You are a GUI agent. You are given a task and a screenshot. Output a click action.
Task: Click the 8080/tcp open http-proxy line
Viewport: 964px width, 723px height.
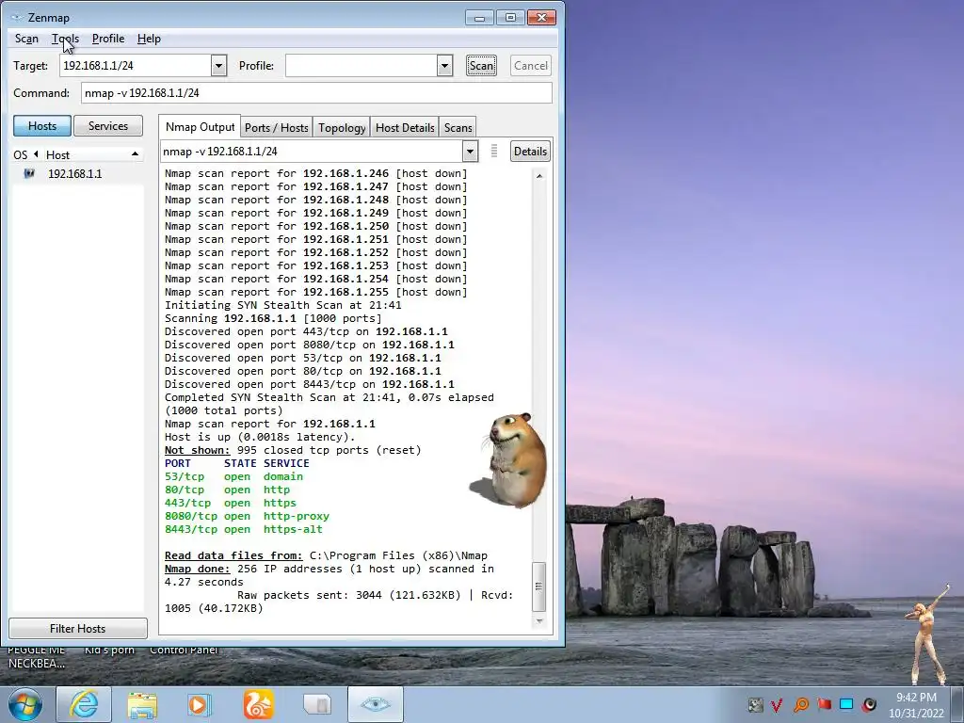click(247, 517)
